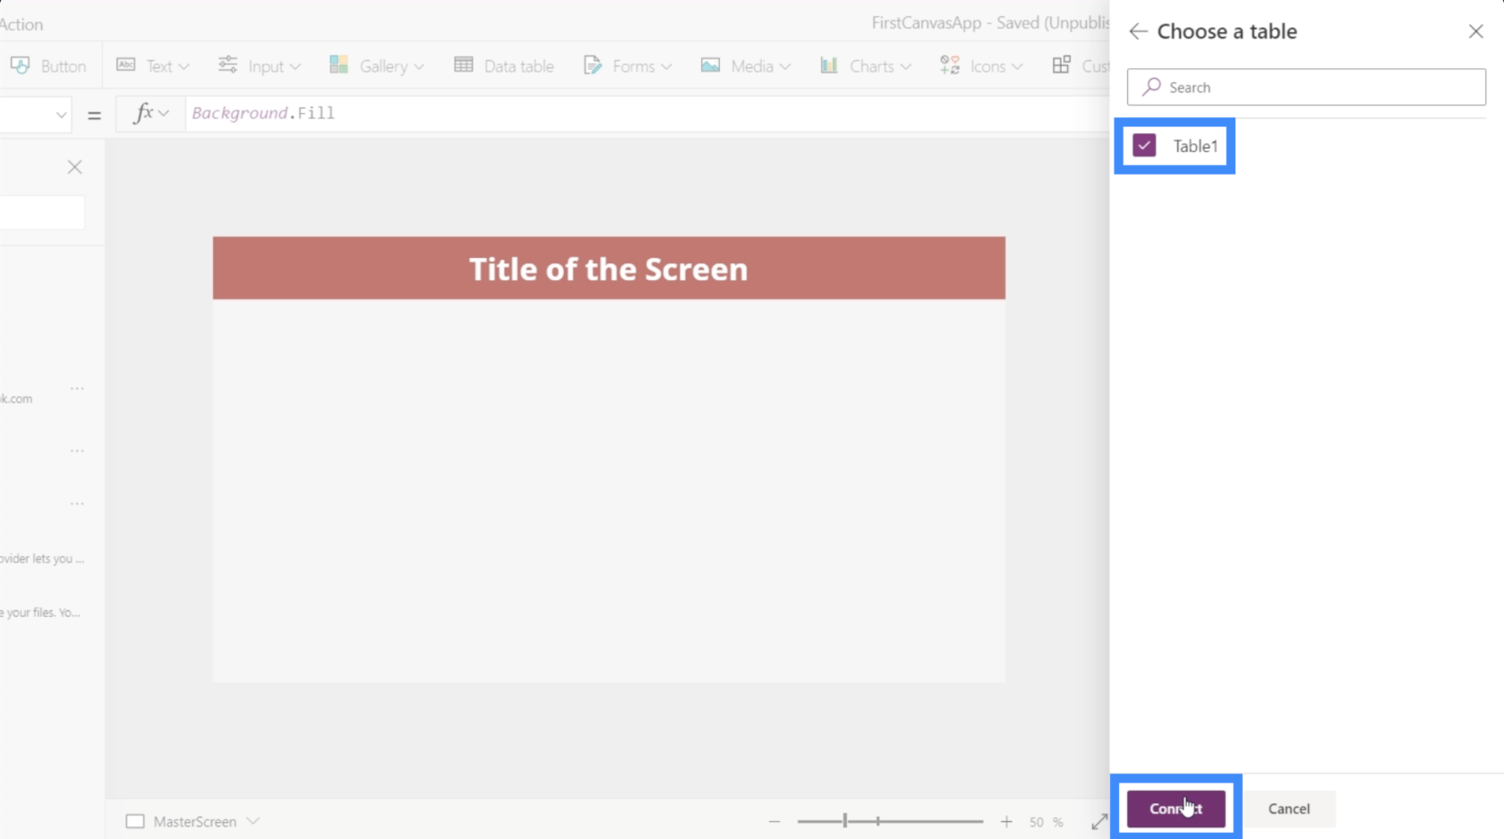
Task: Click the Text label icon
Action: coord(126,64)
